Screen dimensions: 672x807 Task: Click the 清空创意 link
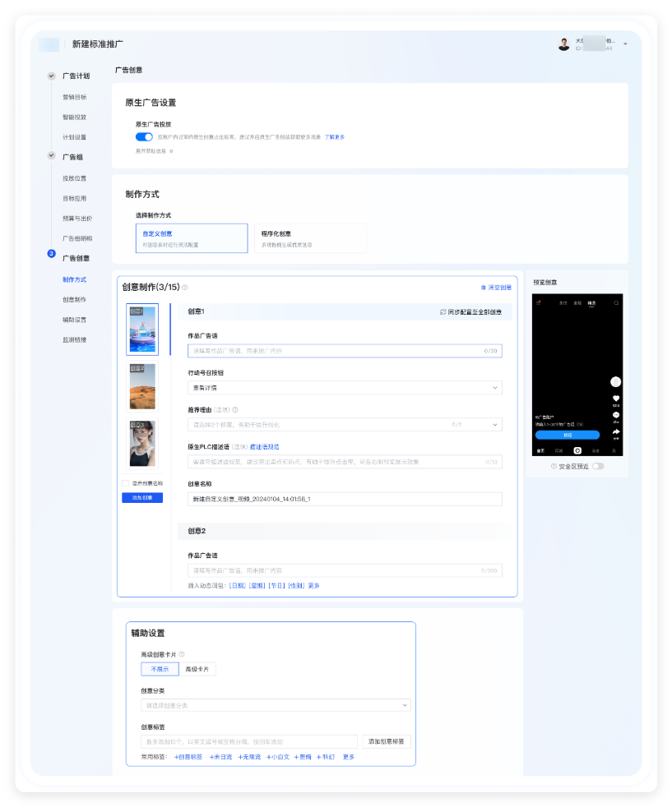495,288
